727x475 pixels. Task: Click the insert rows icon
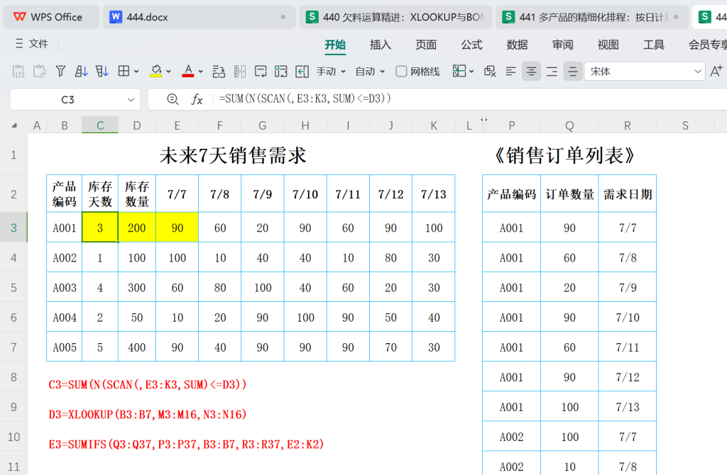click(219, 72)
